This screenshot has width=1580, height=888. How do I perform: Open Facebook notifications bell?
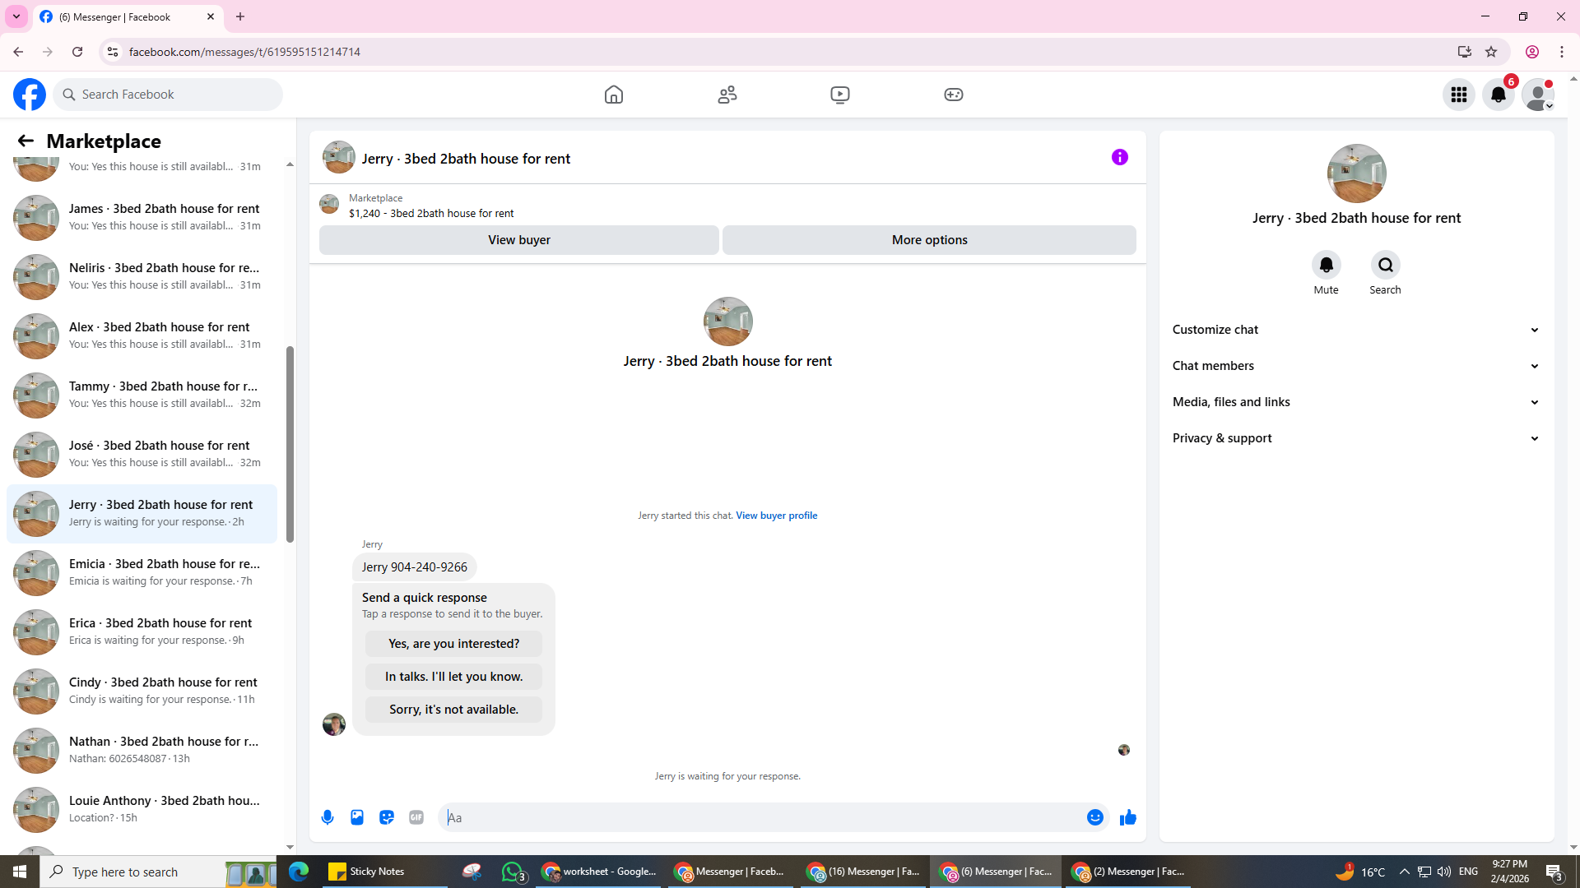coord(1498,95)
